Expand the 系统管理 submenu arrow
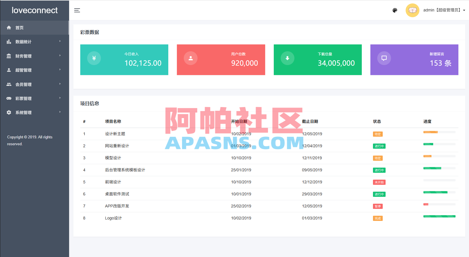The height and width of the screenshot is (257, 469). coord(60,112)
